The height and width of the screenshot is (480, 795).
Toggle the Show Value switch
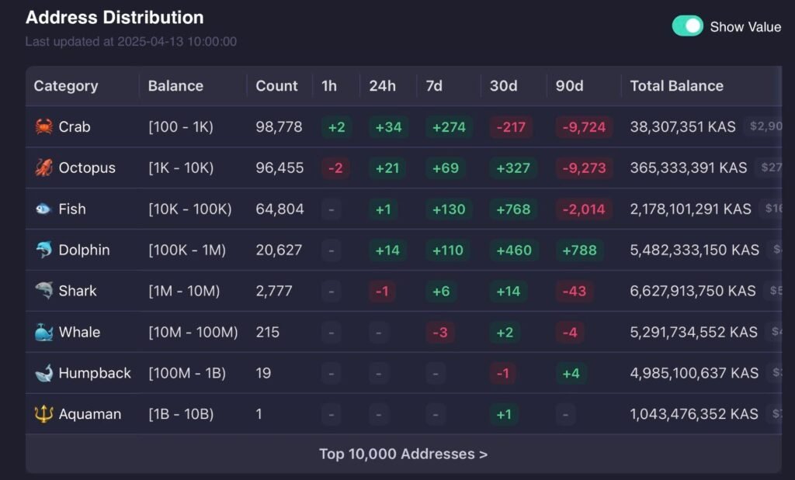pyautogui.click(x=686, y=26)
